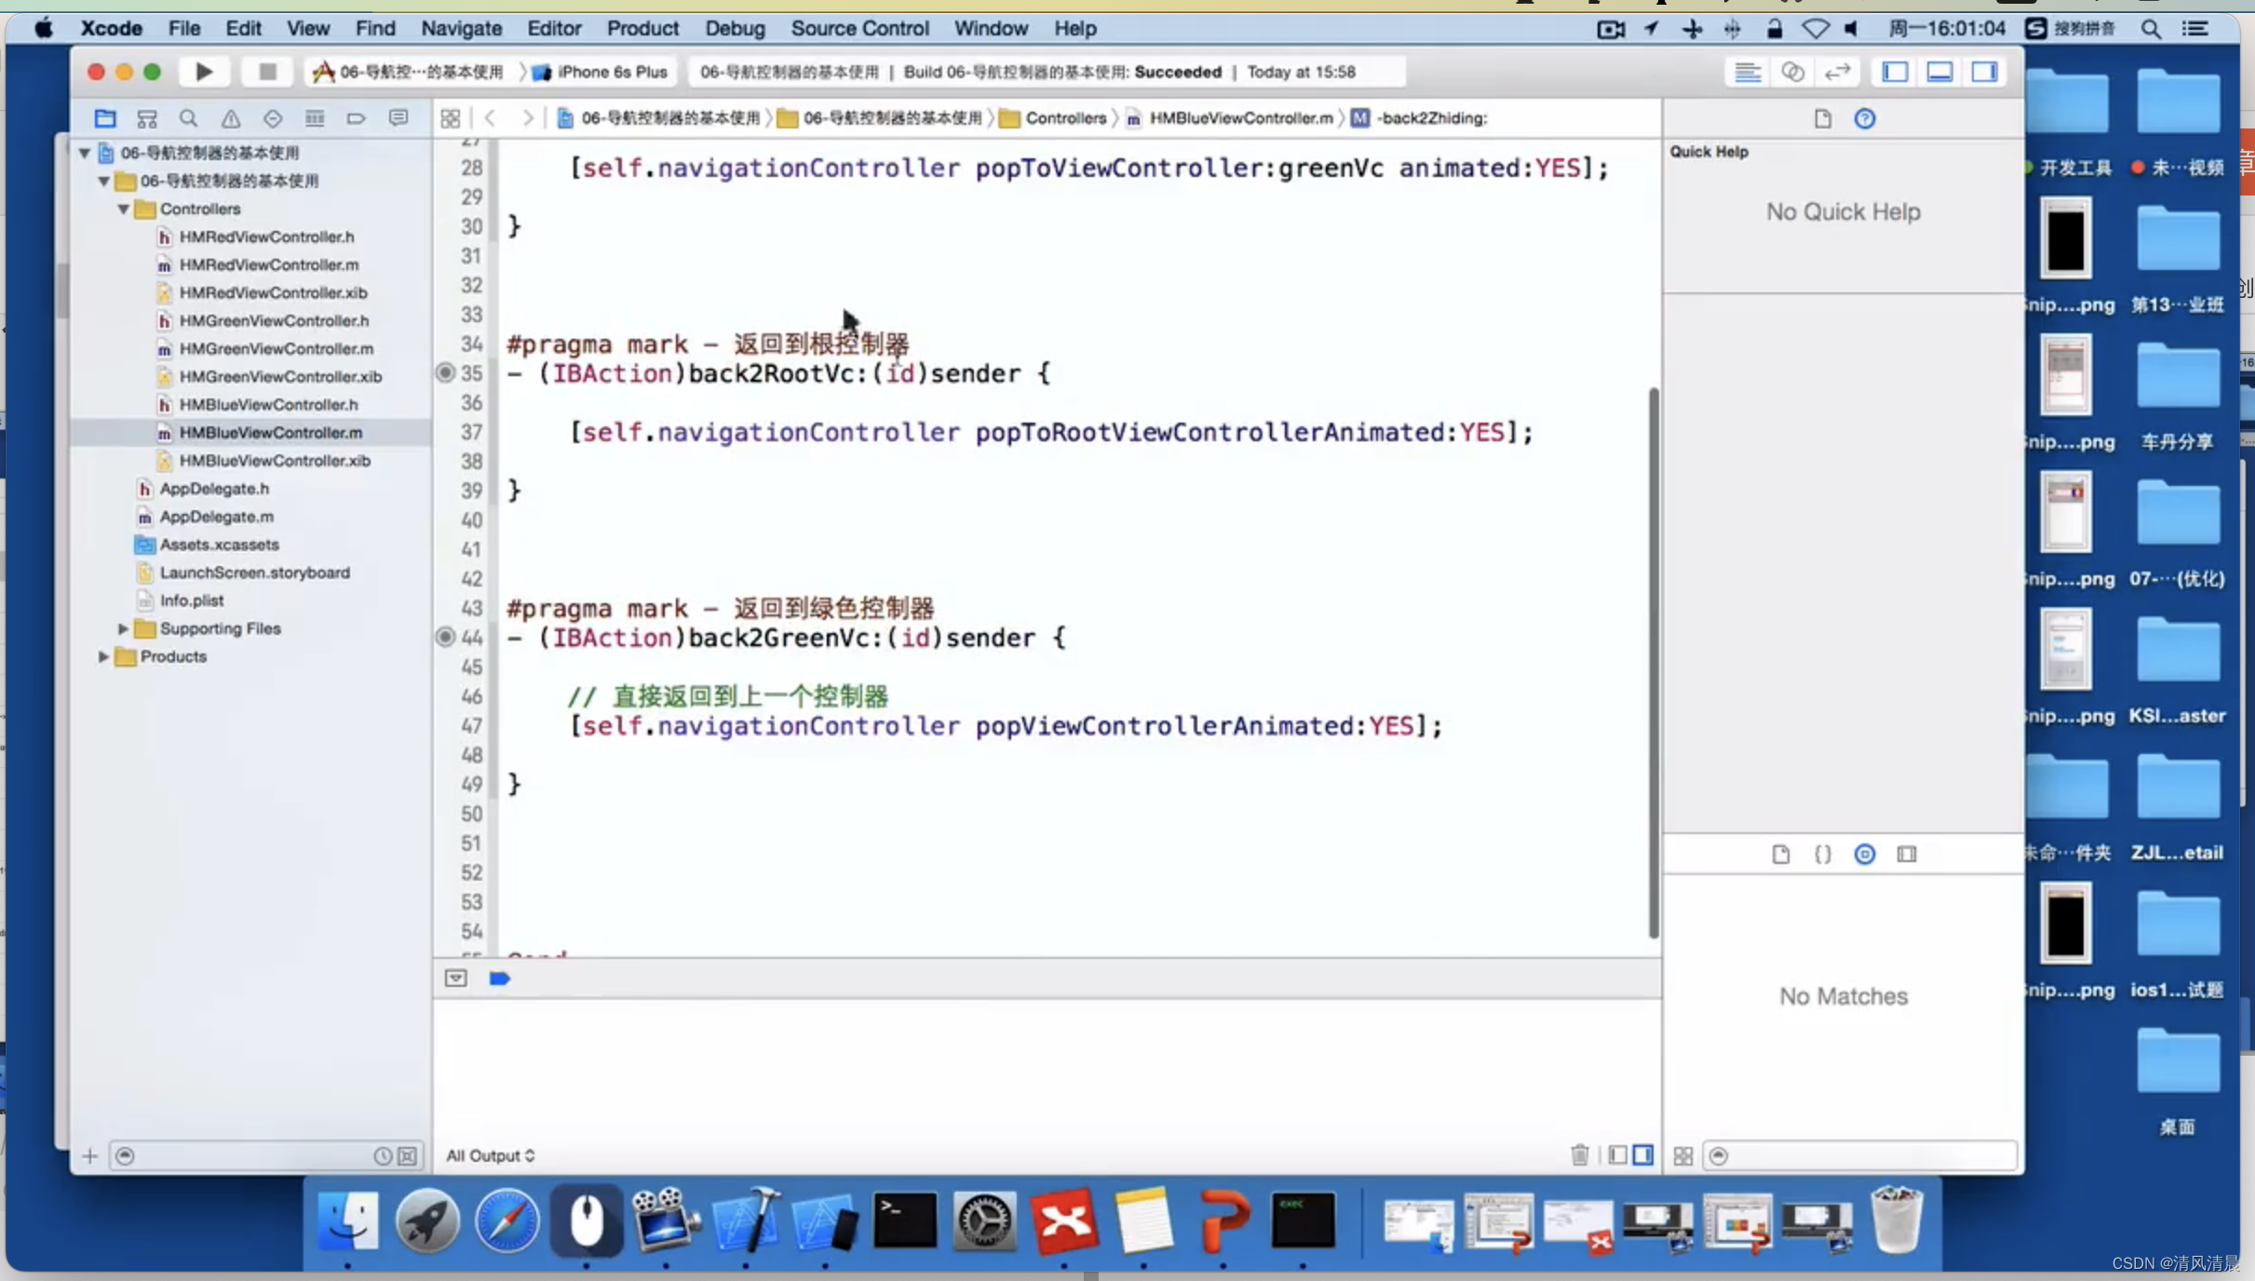Click the Add files button at bottom left
This screenshot has height=1281, width=2255.
pos(88,1154)
